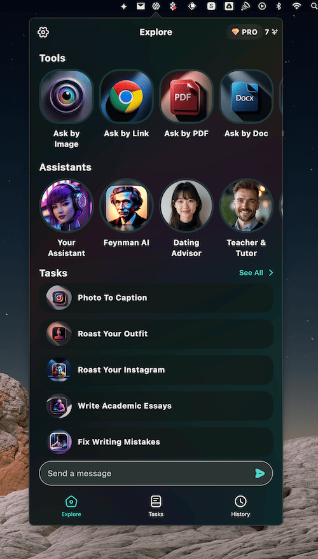This screenshot has width=318, height=559.
Task: Open Bluetooth in the macOS menu bar
Action: point(279,6)
